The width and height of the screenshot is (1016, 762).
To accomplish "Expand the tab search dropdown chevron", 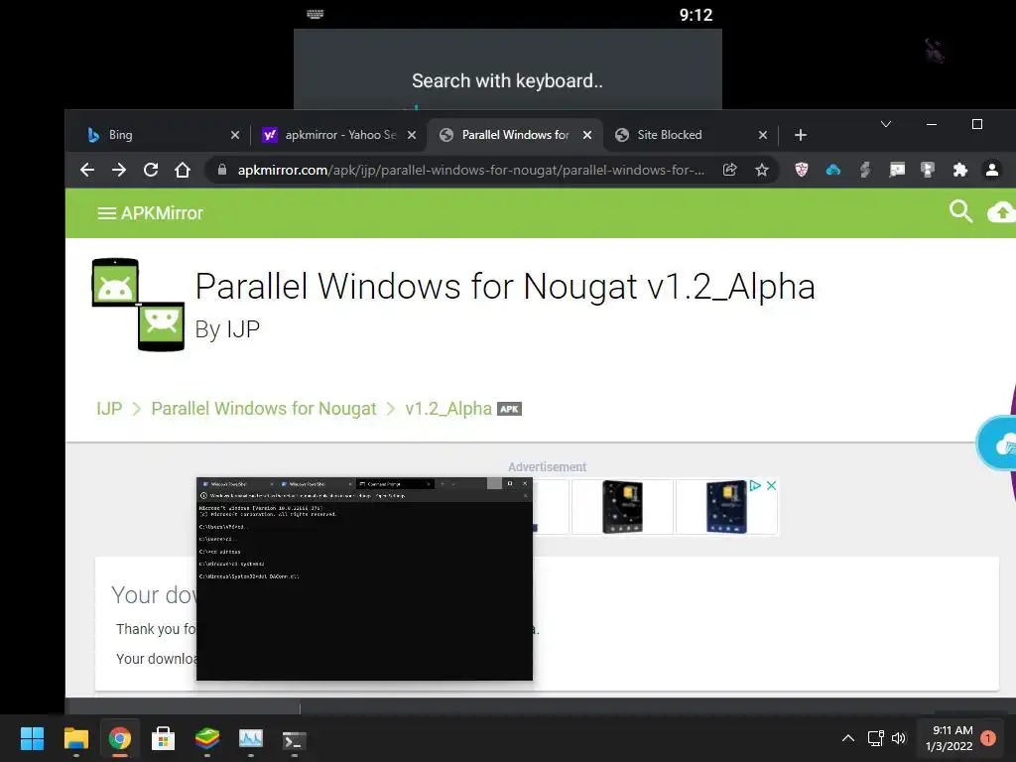I will pyautogui.click(x=886, y=124).
